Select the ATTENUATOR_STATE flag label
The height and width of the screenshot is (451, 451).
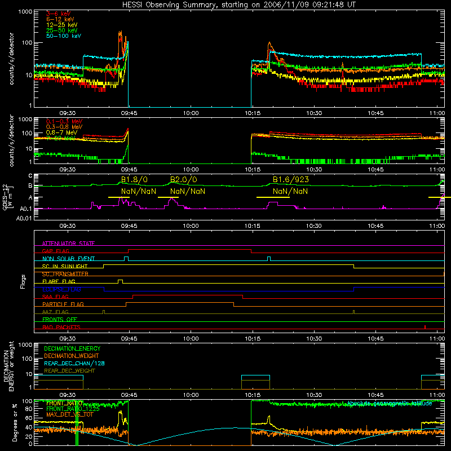(x=68, y=244)
